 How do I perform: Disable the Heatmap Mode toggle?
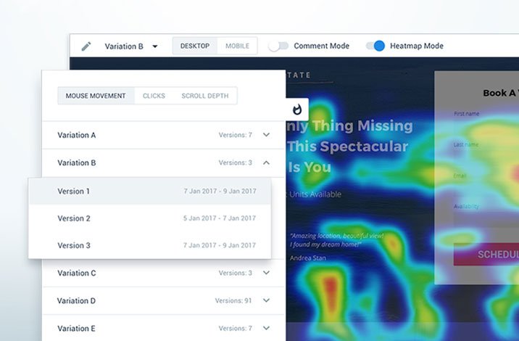click(x=375, y=46)
